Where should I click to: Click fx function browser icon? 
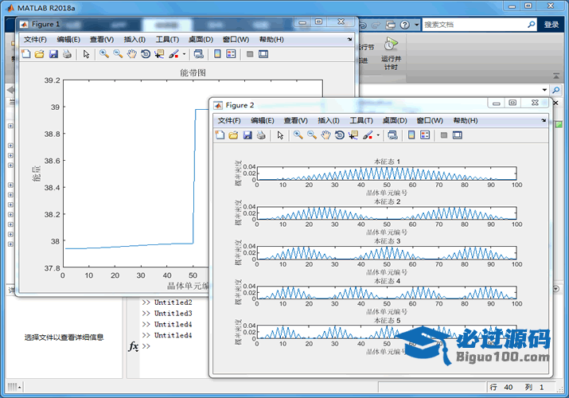coord(134,346)
